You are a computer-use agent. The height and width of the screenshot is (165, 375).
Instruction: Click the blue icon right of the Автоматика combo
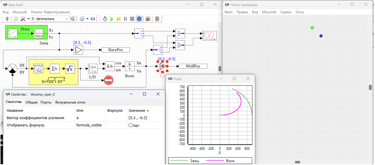(73, 19)
